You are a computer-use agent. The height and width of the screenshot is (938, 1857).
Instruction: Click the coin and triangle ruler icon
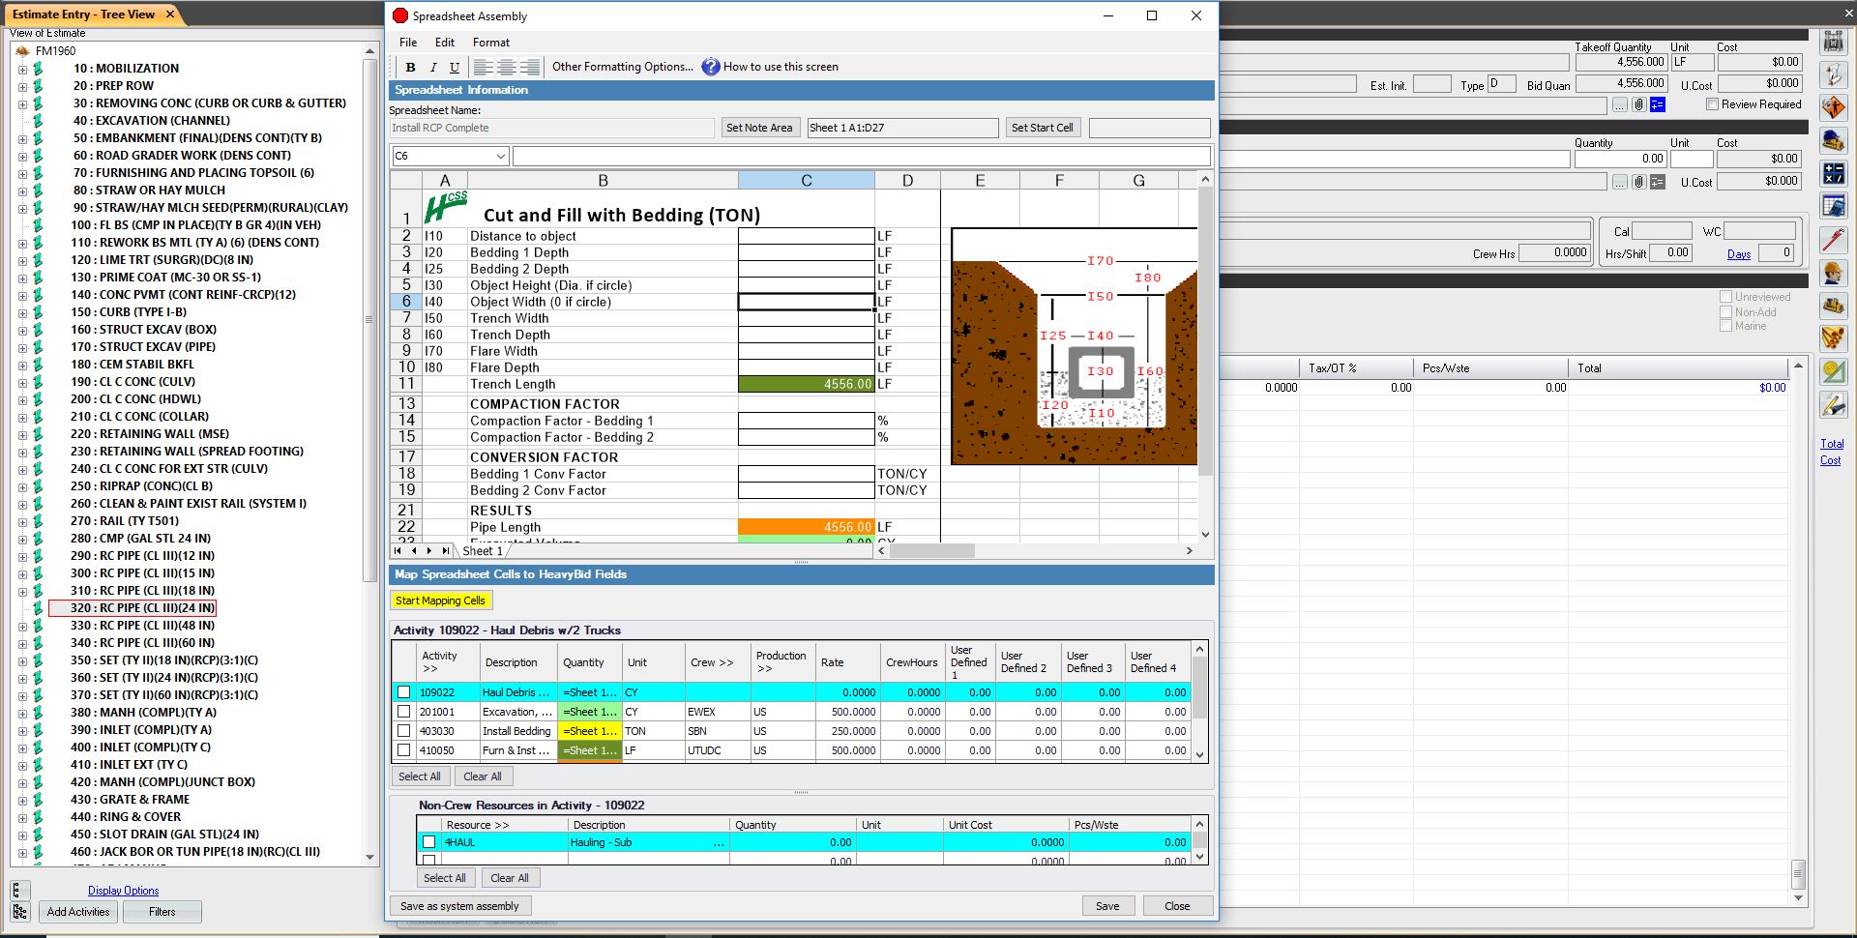[x=1833, y=371]
